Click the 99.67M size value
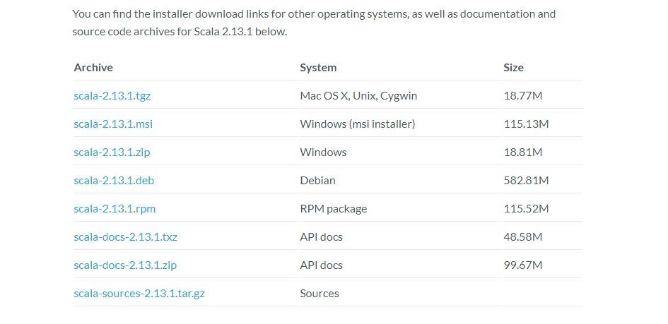This screenshot has height=324, width=668. (522, 265)
